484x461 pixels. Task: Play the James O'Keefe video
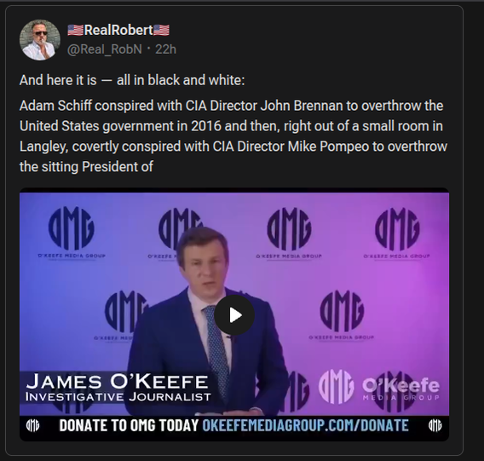pos(234,315)
